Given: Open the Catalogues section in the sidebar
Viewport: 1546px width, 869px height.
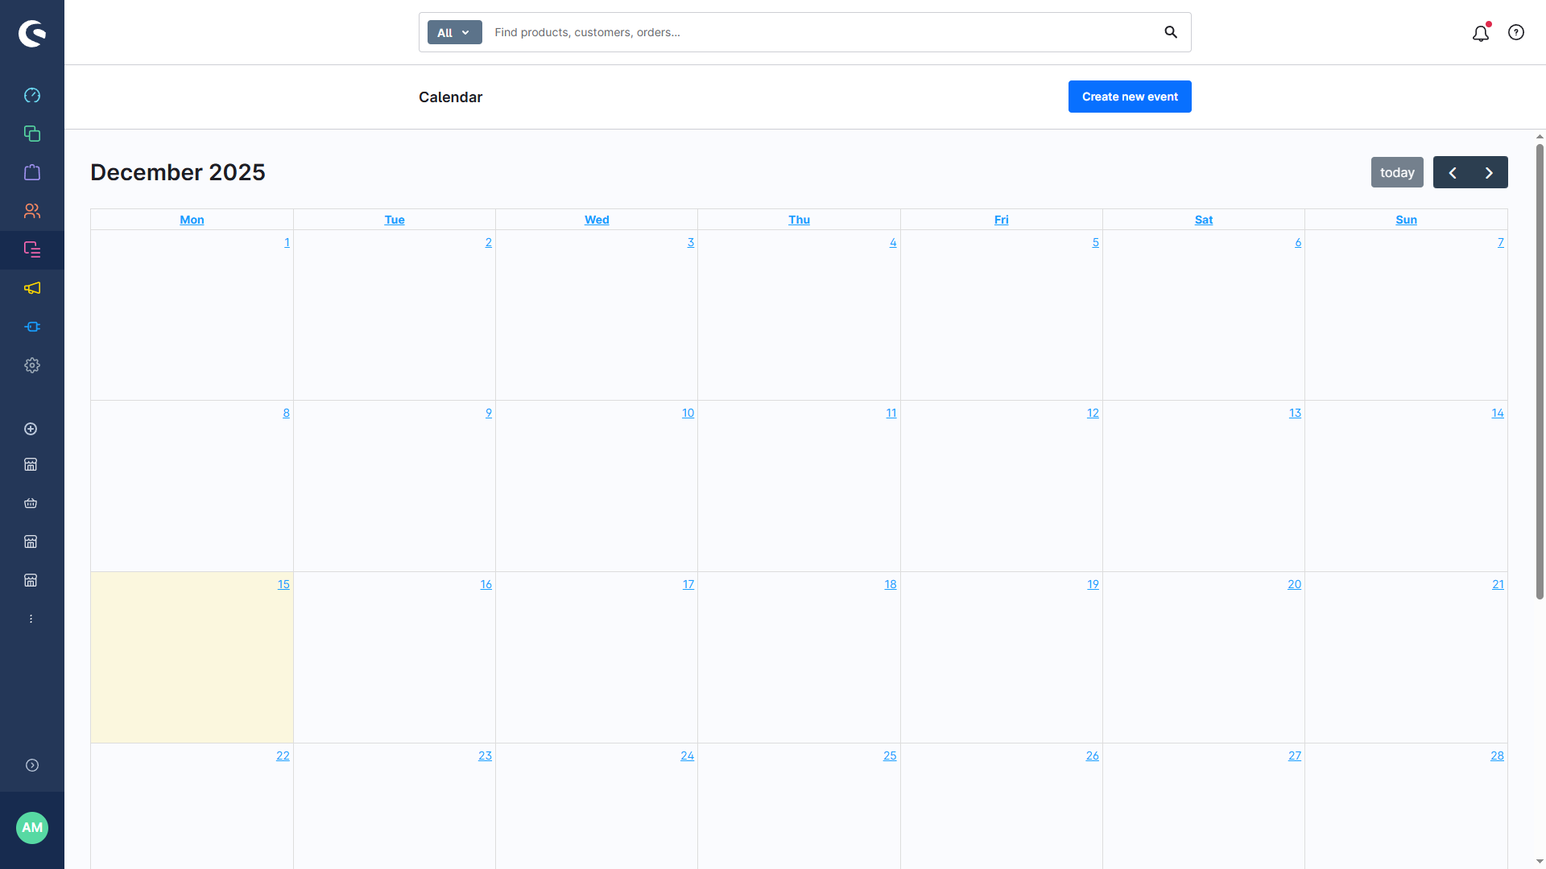Looking at the screenshot, I should coord(32,134).
